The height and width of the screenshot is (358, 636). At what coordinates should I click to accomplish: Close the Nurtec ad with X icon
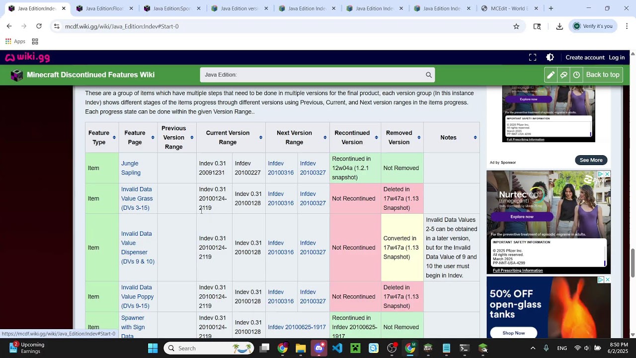click(607, 174)
